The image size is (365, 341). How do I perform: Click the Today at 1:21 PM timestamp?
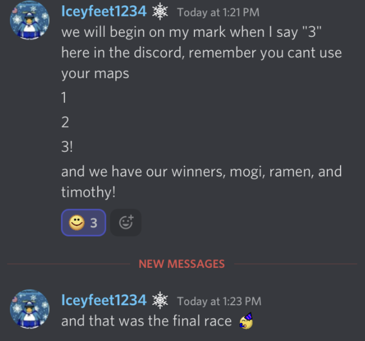click(x=218, y=12)
